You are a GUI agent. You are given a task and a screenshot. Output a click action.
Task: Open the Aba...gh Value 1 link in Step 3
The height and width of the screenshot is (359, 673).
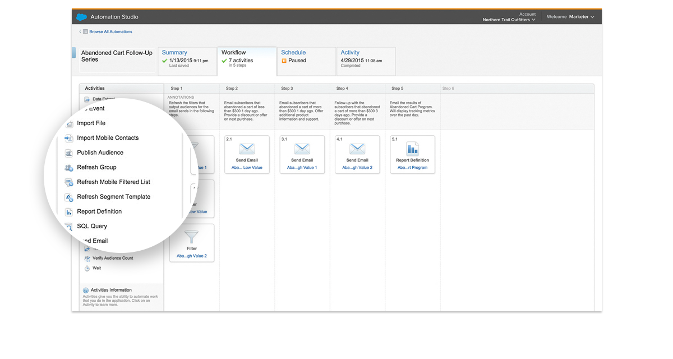click(x=302, y=167)
